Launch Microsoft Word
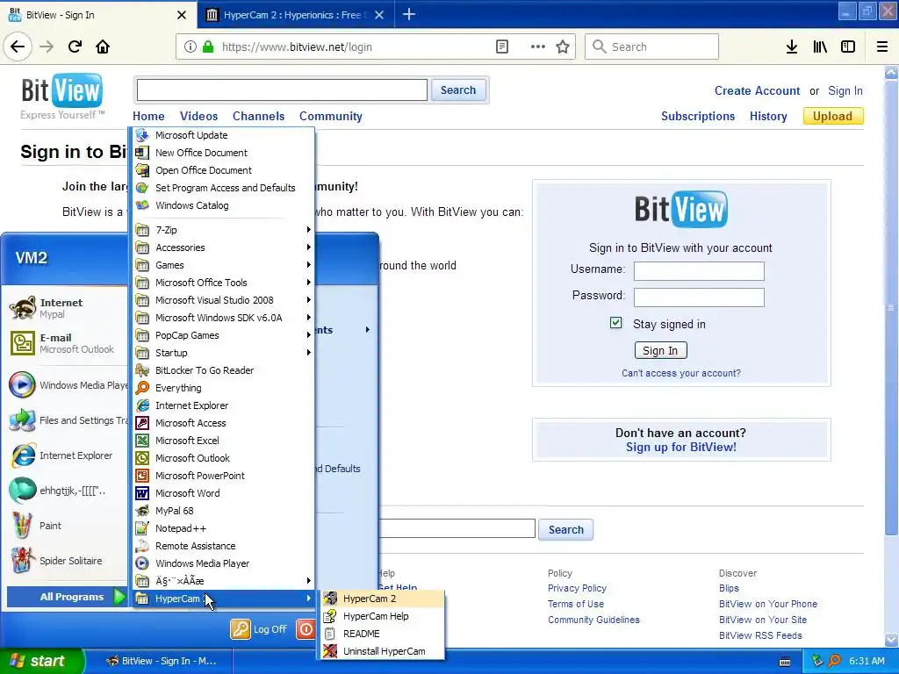899x674 pixels. point(224,493)
